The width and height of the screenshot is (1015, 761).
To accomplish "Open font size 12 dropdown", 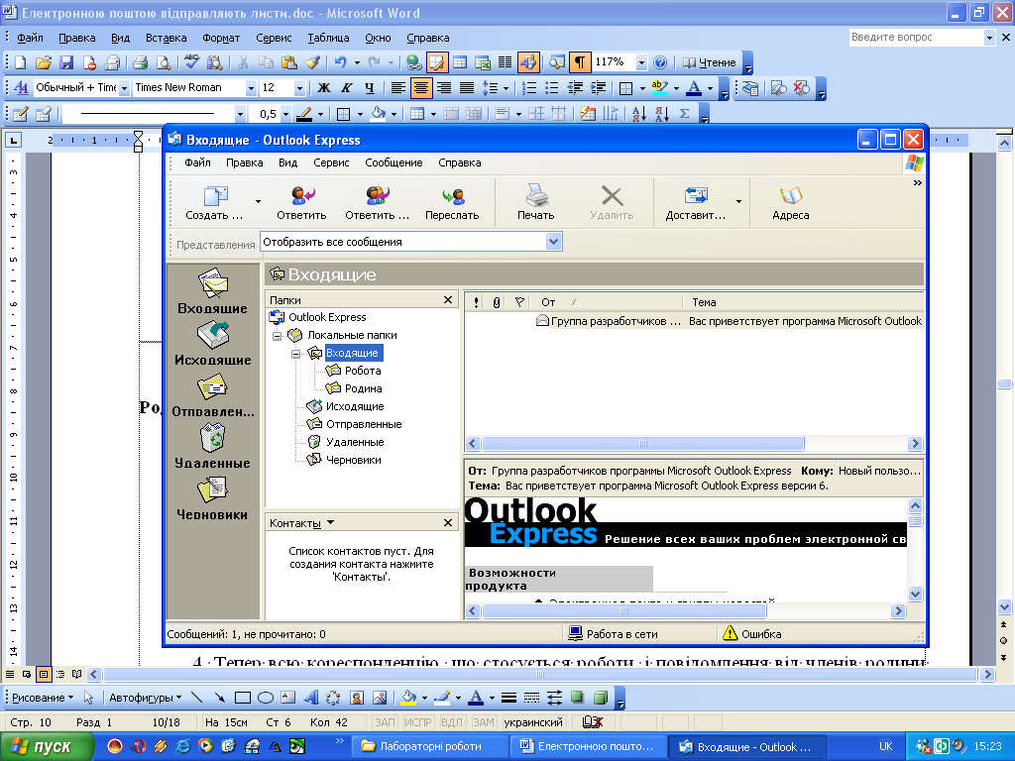I will click(x=299, y=88).
